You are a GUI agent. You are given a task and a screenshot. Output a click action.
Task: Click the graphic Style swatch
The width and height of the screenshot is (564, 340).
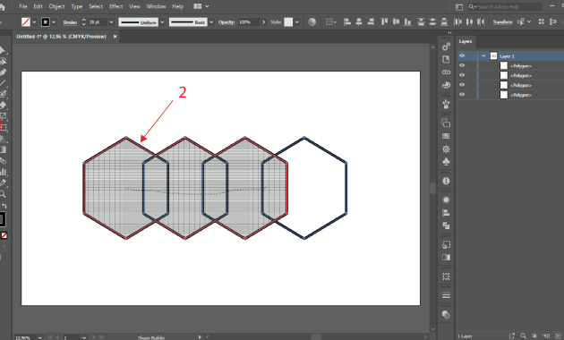pyautogui.click(x=288, y=22)
